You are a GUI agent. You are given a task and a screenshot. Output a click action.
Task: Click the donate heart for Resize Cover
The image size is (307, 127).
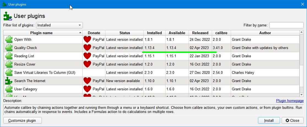point(87,64)
